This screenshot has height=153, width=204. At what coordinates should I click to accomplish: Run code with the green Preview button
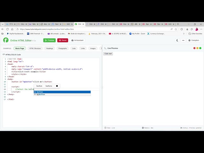(x=49, y=40)
